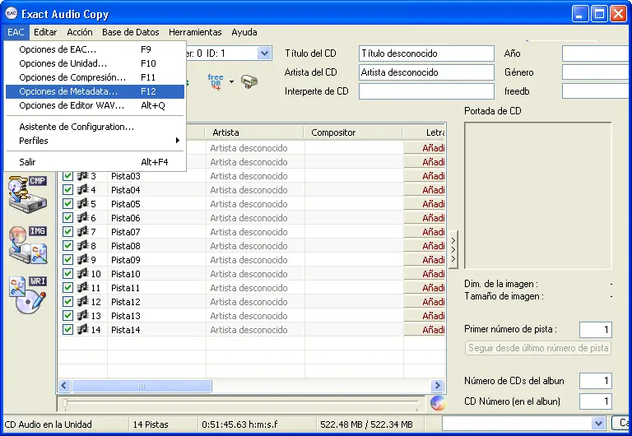Click the playback position slider handle
632x436 pixels.
tap(65, 402)
